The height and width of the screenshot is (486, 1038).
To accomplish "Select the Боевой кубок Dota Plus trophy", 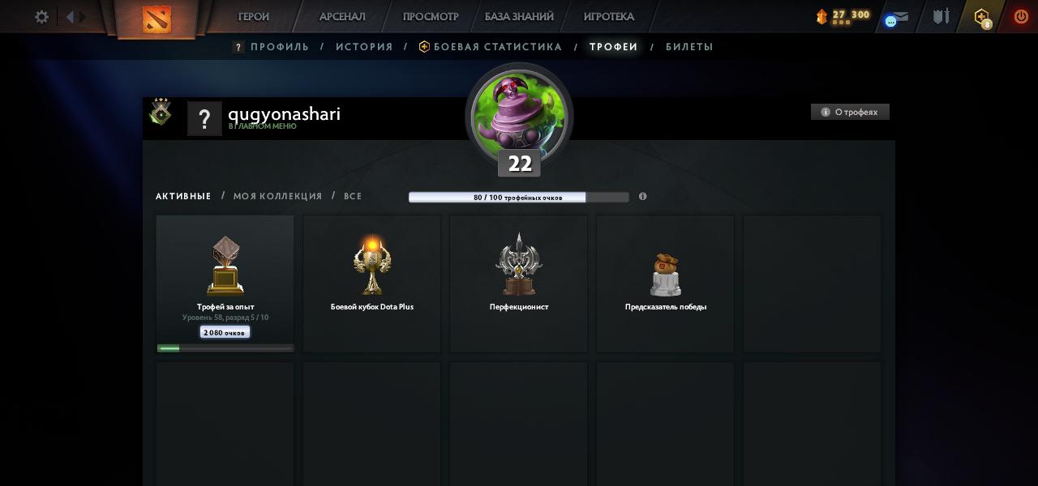I will point(372,283).
